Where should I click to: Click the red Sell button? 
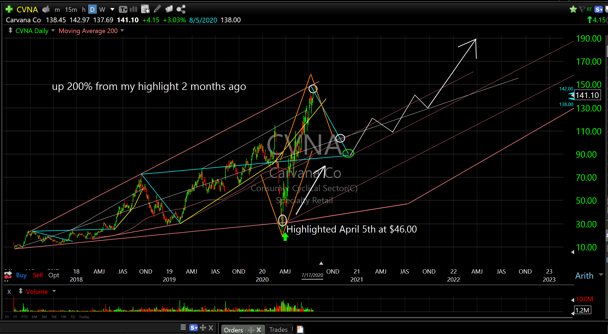(38, 275)
